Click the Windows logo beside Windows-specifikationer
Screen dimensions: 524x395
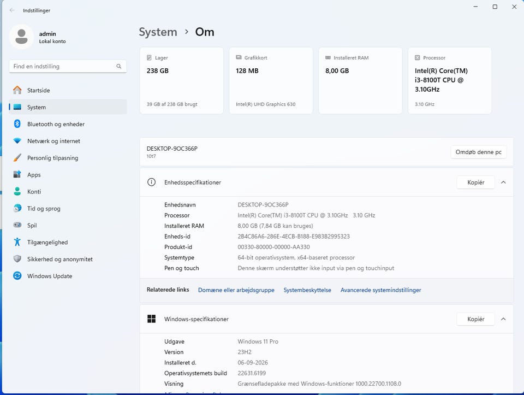151,319
